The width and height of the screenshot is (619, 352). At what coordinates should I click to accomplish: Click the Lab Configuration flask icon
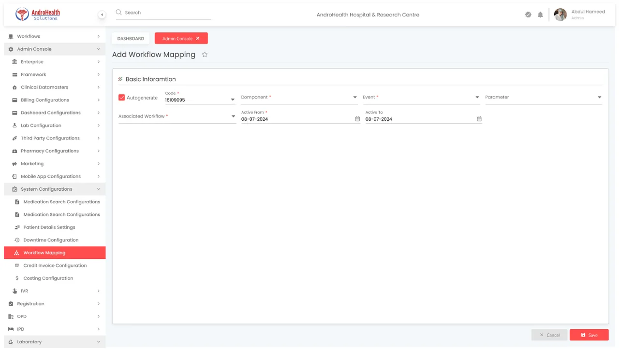[x=15, y=126]
